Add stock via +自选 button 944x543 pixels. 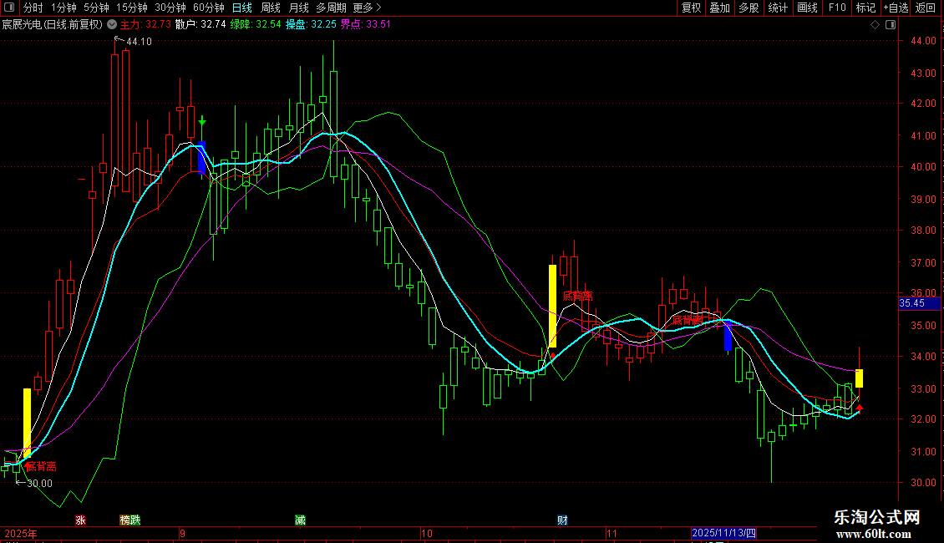coord(896,8)
